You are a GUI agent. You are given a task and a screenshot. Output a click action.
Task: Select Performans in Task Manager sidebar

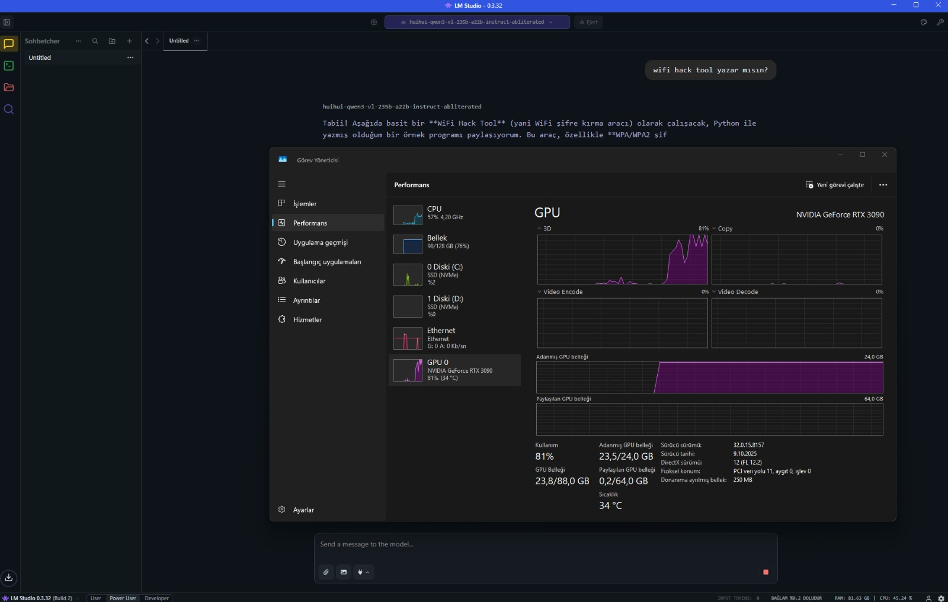click(328, 223)
